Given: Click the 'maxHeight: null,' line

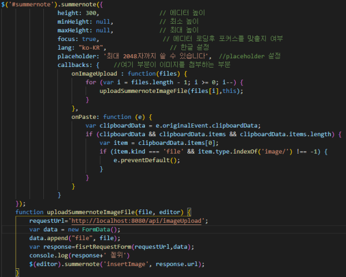Looking at the screenshot, I should [x=85, y=30].
